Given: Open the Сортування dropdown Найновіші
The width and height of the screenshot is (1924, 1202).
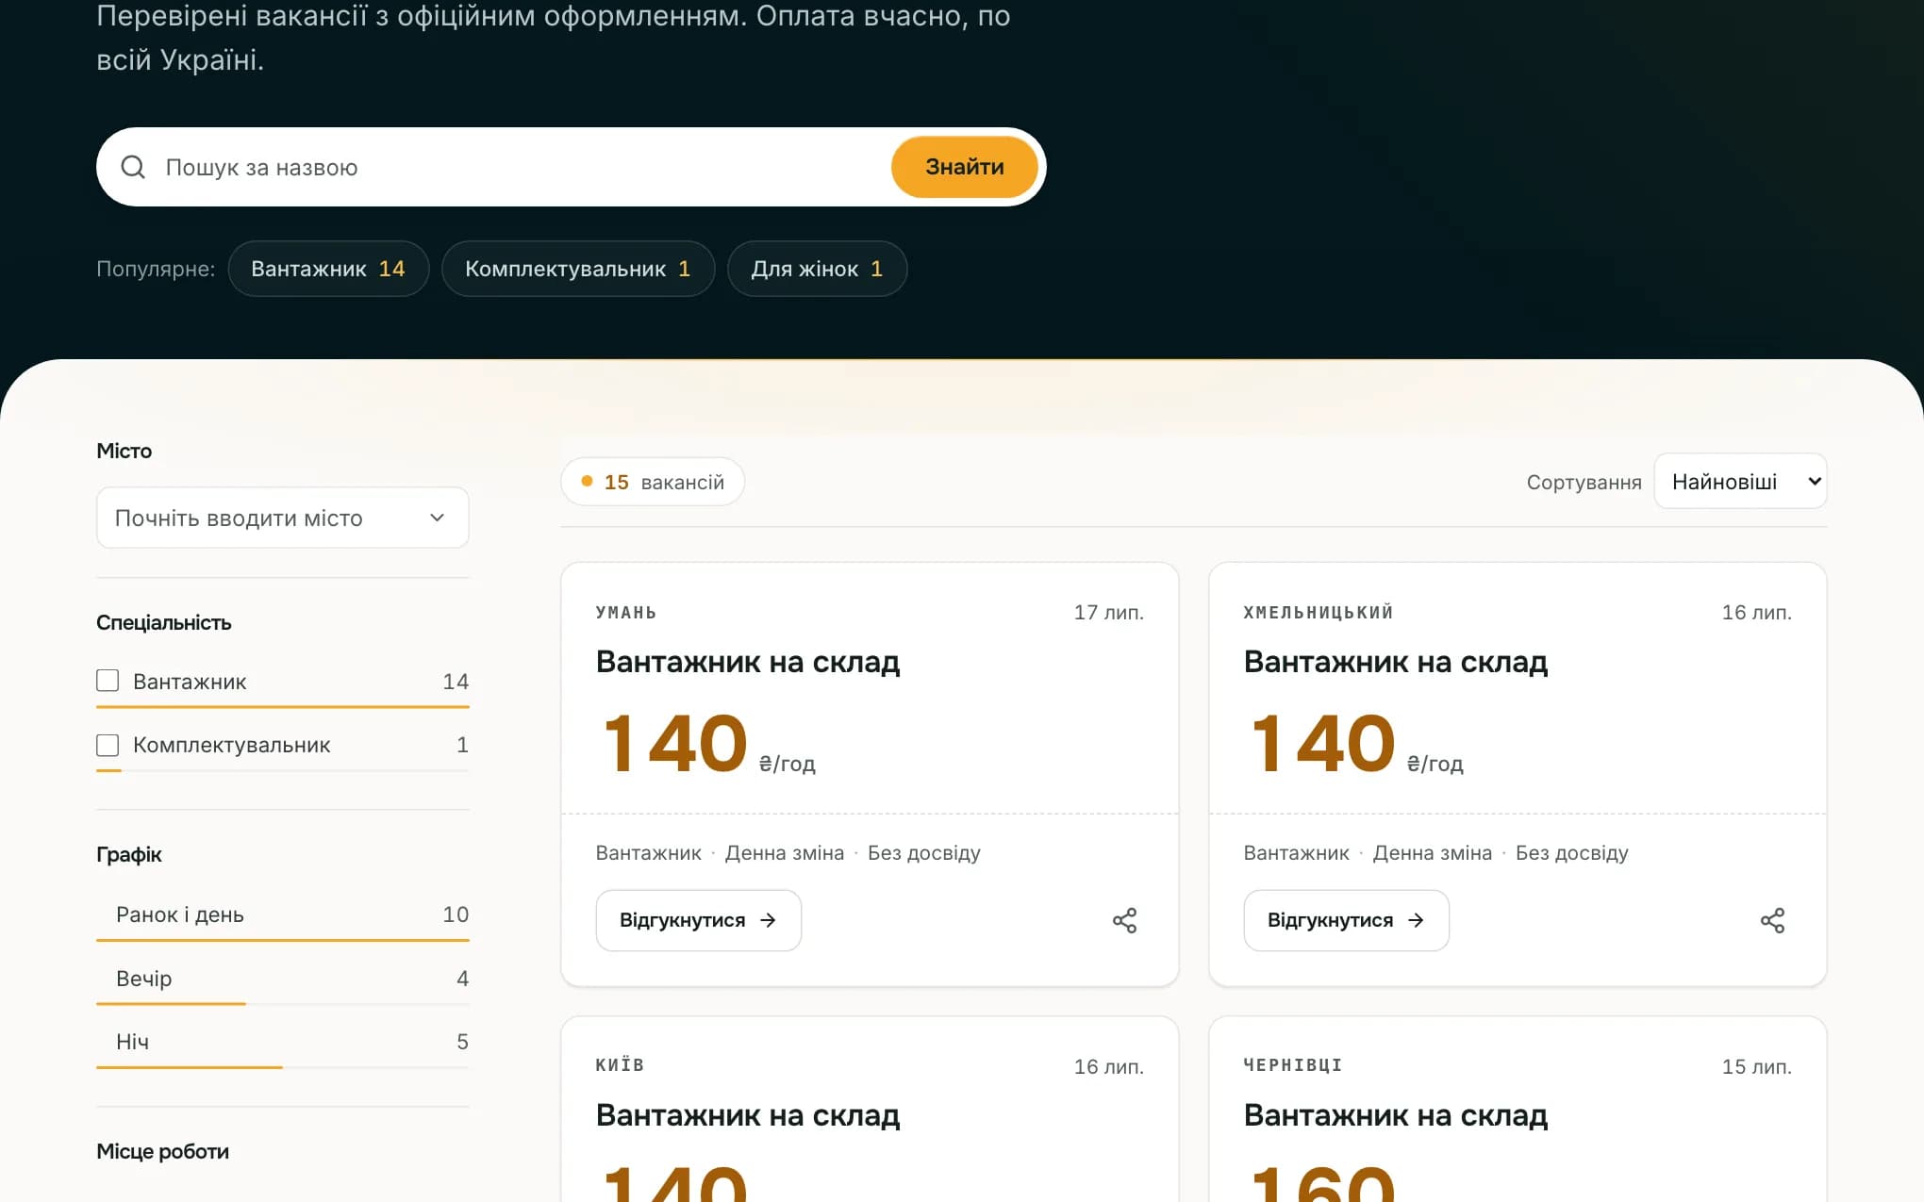Looking at the screenshot, I should pyautogui.click(x=1740, y=482).
